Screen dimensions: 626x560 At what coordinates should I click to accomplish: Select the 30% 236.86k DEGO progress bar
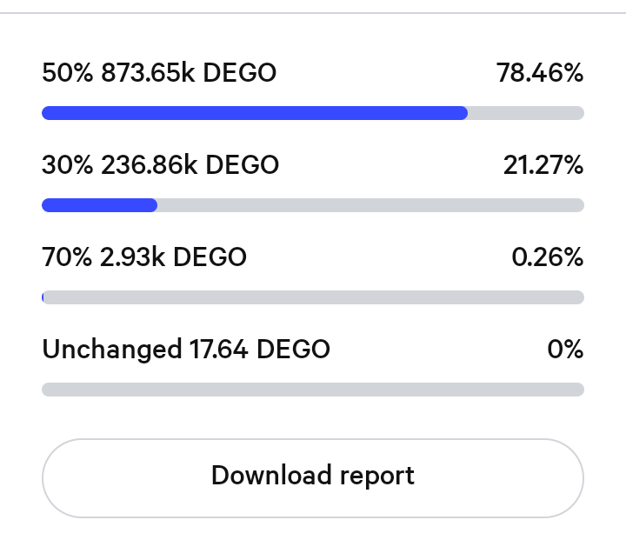(x=313, y=205)
